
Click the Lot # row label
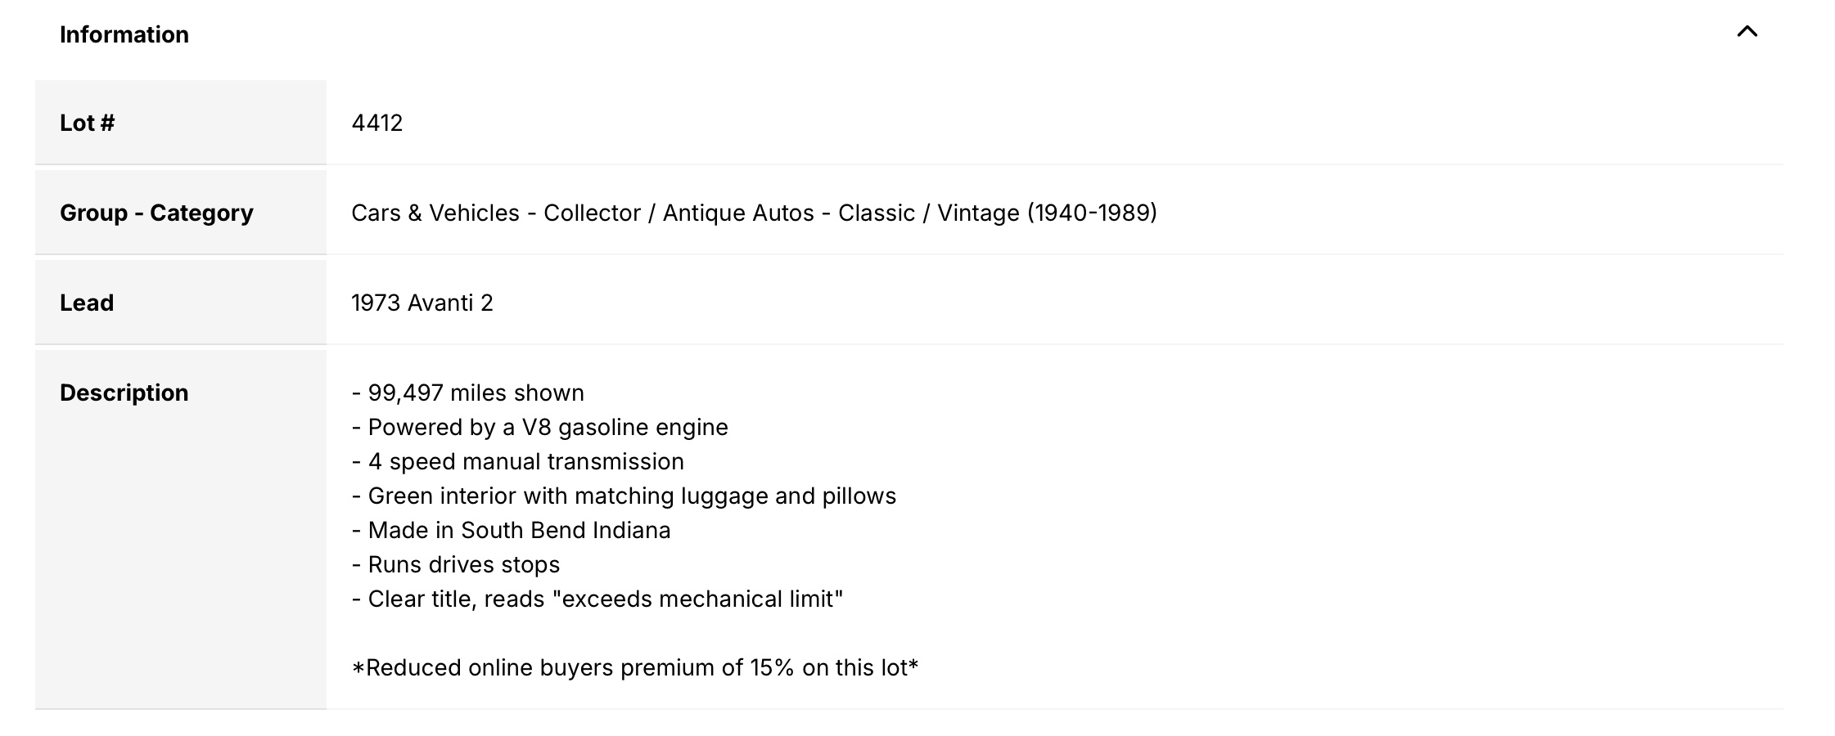pyautogui.click(x=87, y=123)
